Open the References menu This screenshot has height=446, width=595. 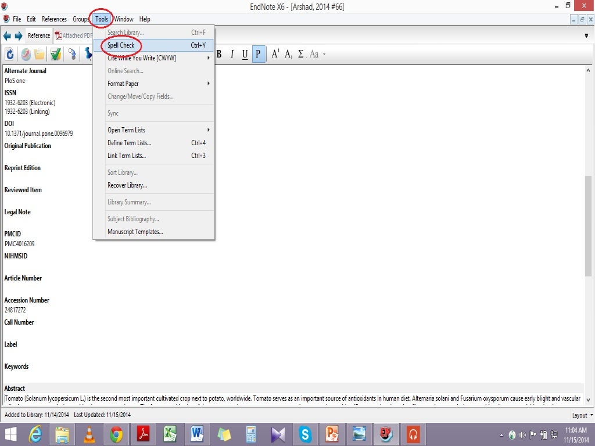click(54, 19)
